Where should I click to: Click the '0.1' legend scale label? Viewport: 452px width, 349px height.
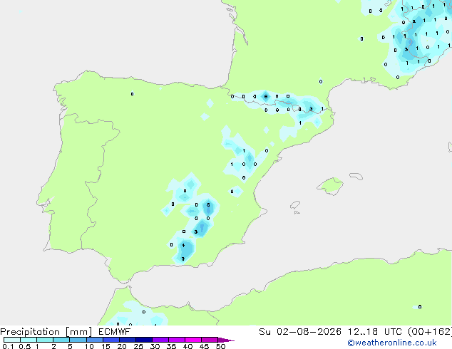coord(8,346)
